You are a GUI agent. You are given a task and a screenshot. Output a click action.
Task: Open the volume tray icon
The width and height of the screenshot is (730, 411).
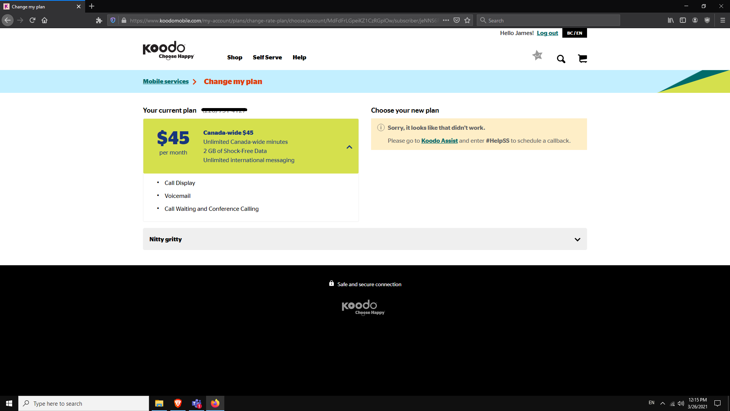[681, 403]
